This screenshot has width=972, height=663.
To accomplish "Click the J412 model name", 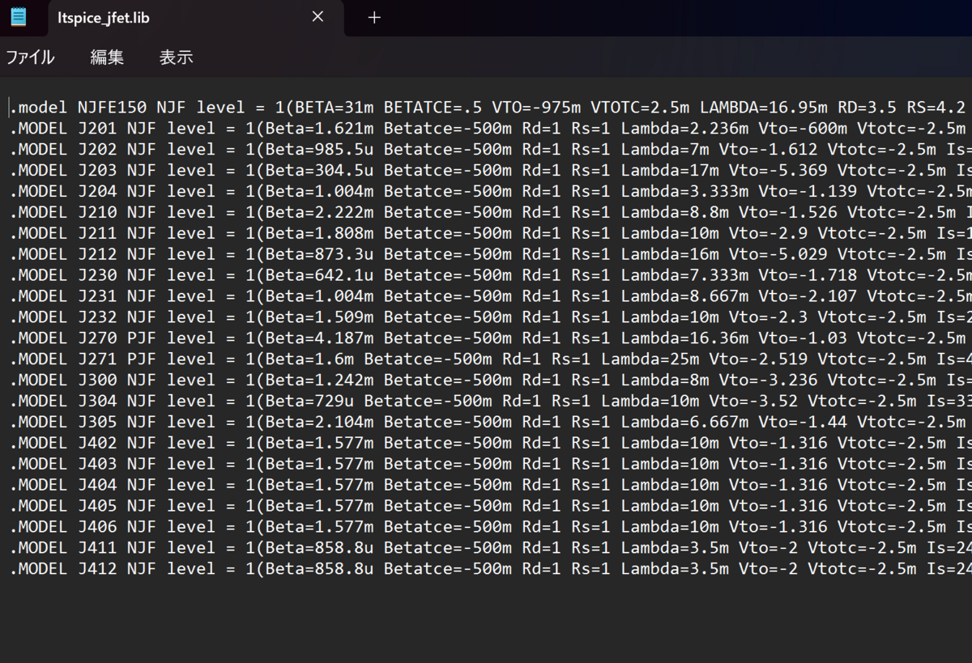I will click(97, 569).
